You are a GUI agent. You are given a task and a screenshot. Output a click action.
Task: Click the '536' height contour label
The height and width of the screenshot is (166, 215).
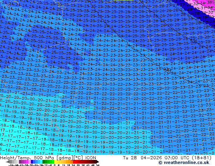click(194, 41)
